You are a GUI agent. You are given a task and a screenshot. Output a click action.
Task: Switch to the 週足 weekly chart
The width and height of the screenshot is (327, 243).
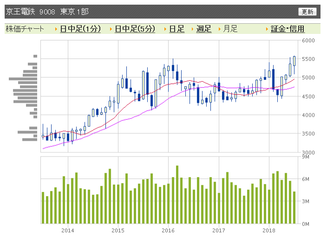click(204, 29)
